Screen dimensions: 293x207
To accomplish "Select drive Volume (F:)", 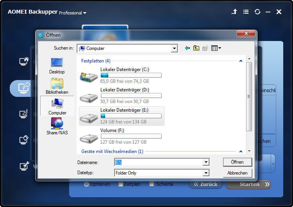I will [121, 136].
